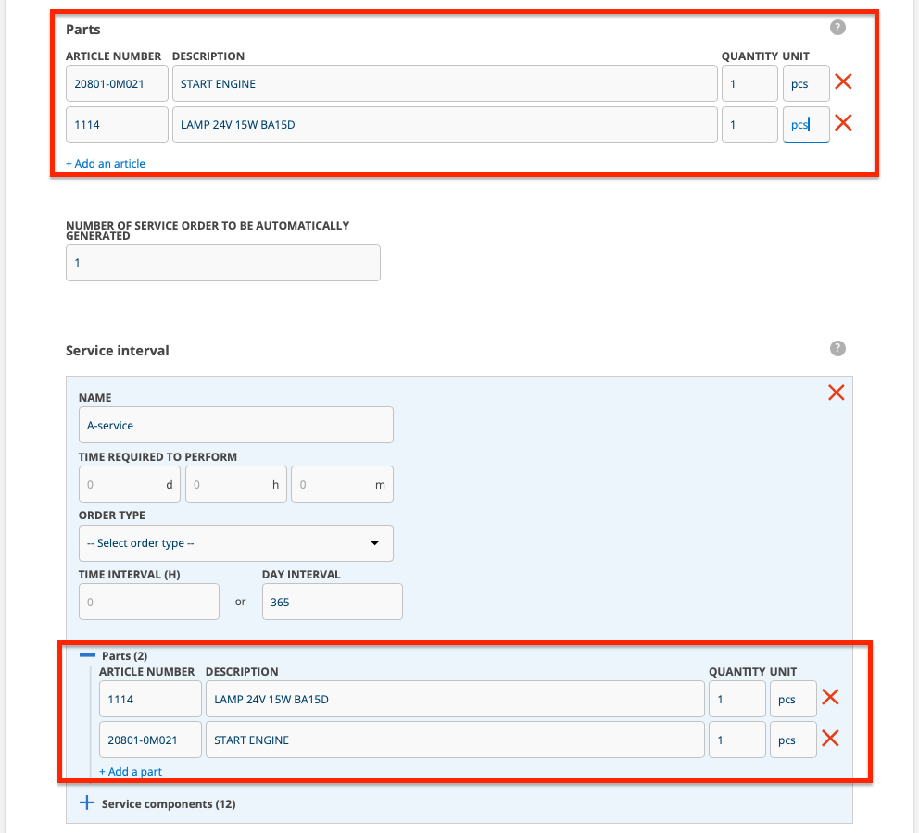Screen dimensions: 919x833
Task: Open the Select order type dropdown
Action: (235, 543)
